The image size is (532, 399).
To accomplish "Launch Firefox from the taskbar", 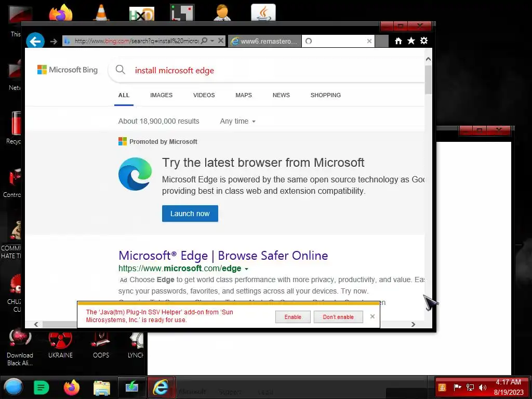I will click(x=72, y=387).
